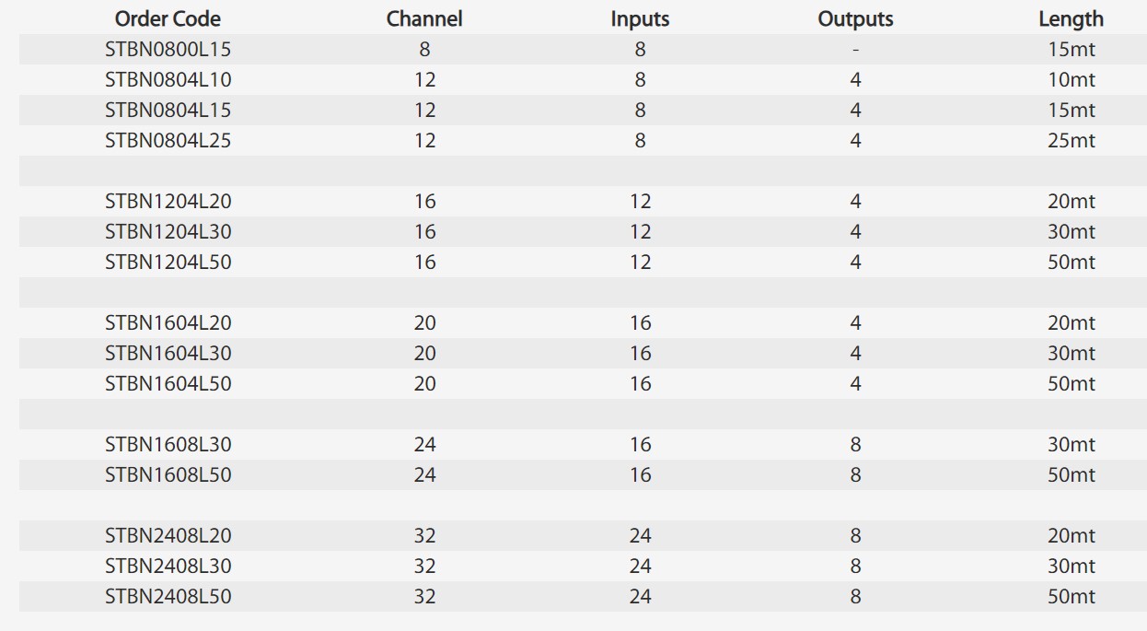Click the 25mt length value
1147x631 pixels.
tap(1071, 141)
